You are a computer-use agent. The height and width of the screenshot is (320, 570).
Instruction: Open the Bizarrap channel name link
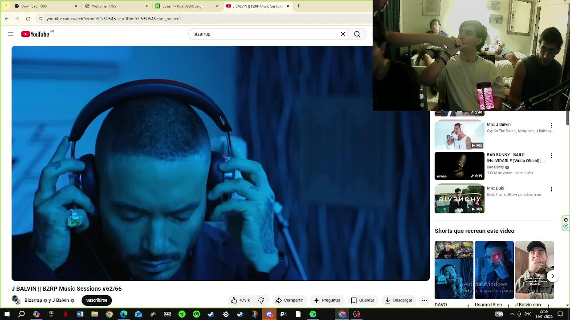(x=33, y=300)
